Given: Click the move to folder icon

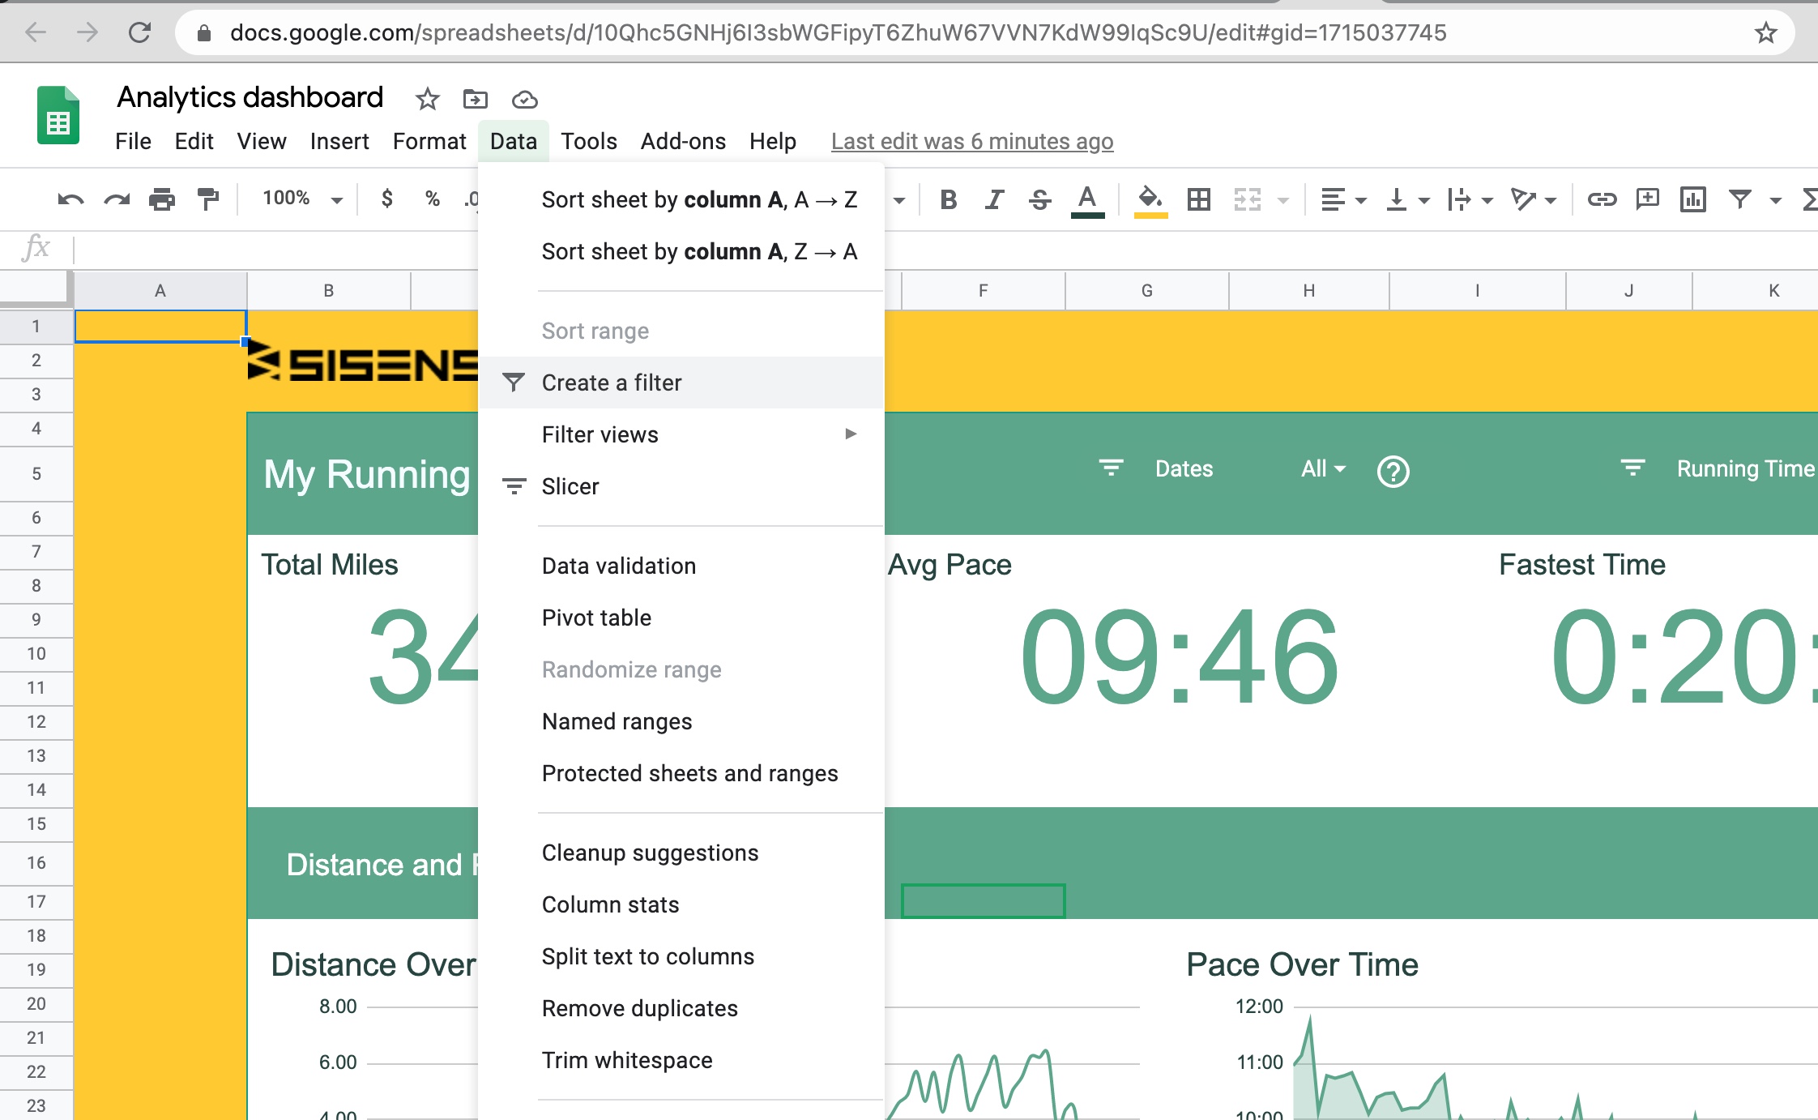Looking at the screenshot, I should click(475, 100).
